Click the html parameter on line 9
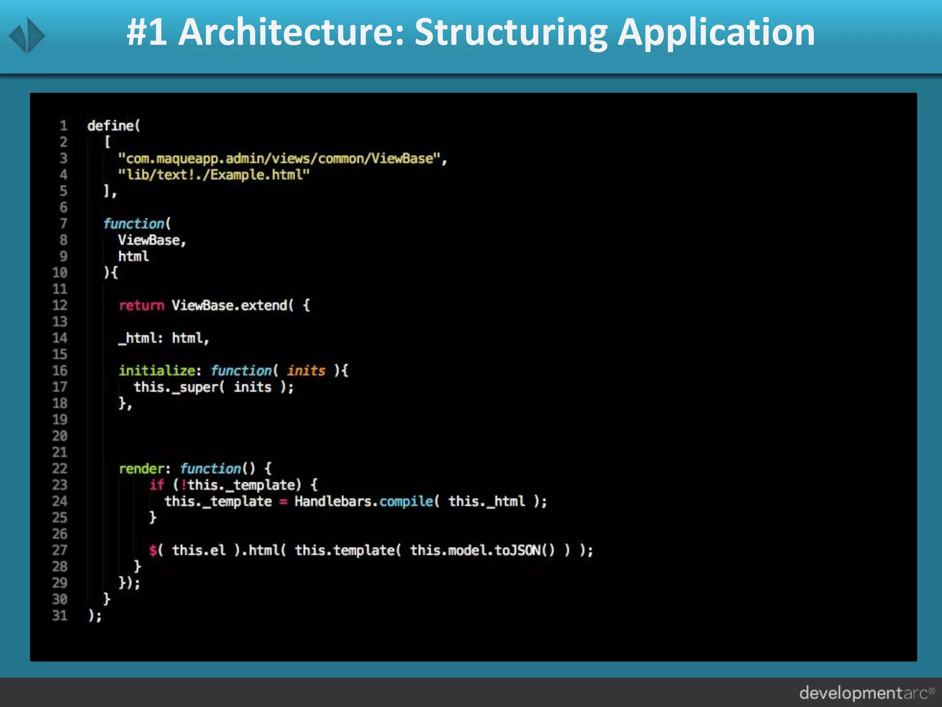942x707 pixels. click(x=133, y=256)
